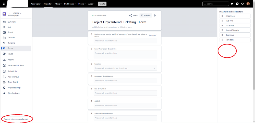The width and height of the screenshot is (255, 123).
Task: Open Reports in the sidebar
Action: (x=16, y=59)
